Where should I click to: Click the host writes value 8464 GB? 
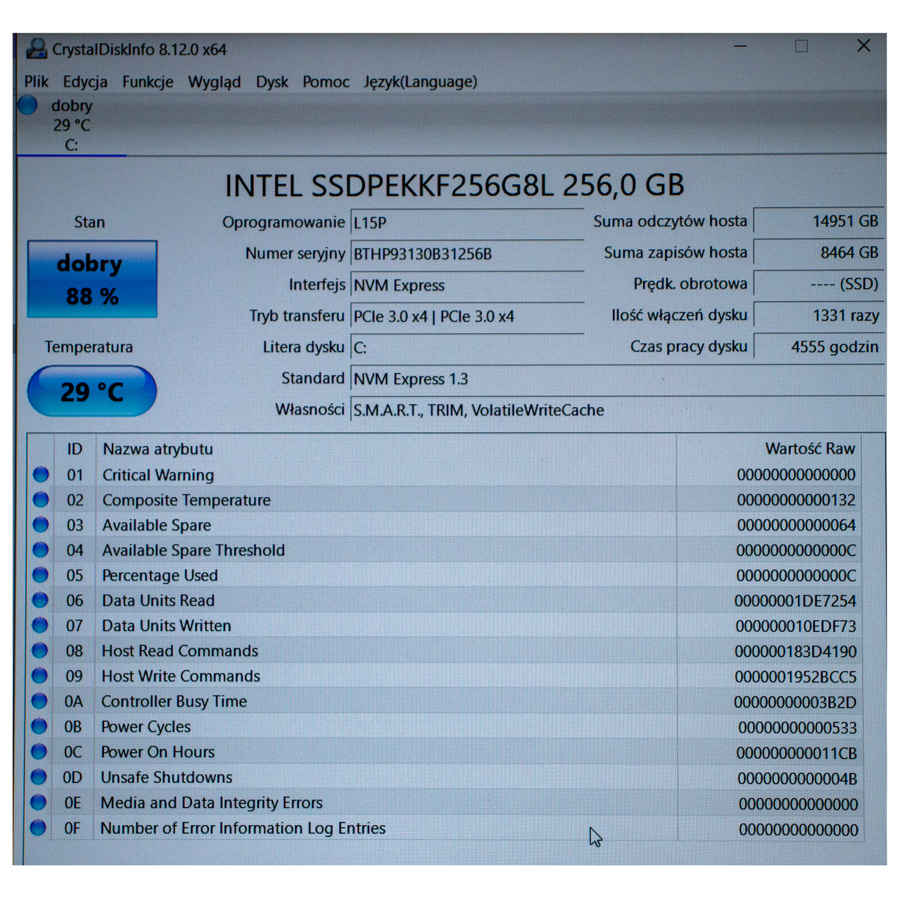pos(819,253)
